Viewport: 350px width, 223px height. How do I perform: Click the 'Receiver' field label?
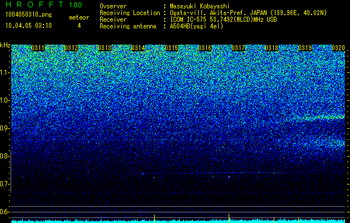pyautogui.click(x=113, y=20)
